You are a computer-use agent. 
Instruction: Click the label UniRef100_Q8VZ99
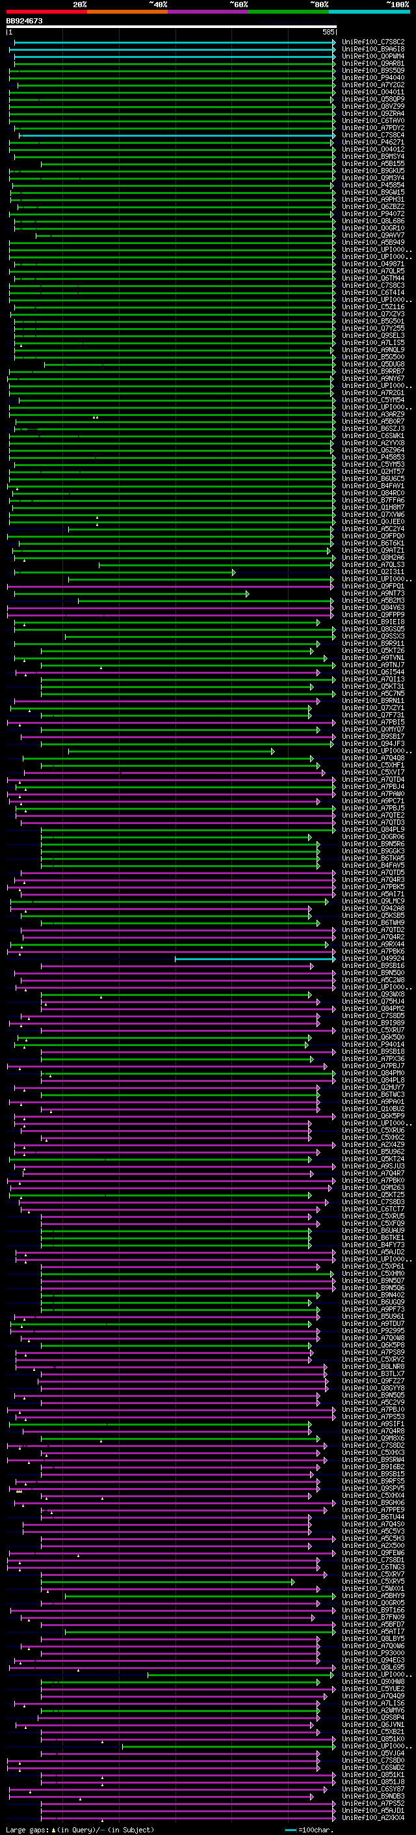(x=373, y=106)
